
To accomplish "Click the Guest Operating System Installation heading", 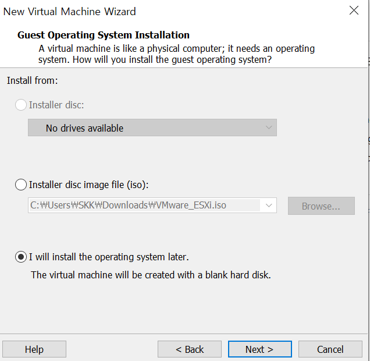I will point(104,35).
